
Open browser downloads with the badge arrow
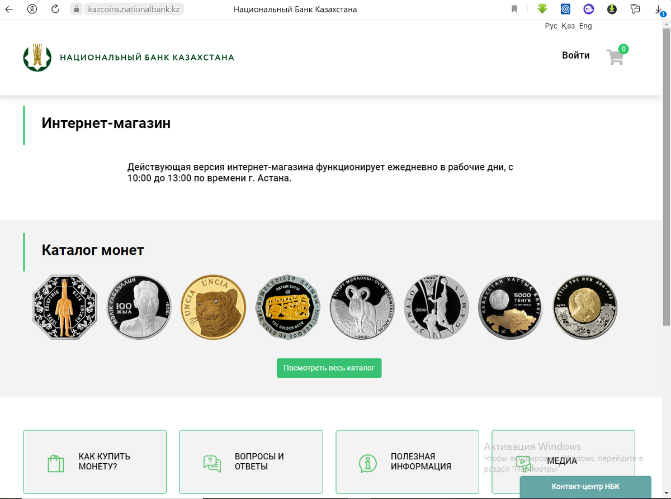(x=659, y=9)
